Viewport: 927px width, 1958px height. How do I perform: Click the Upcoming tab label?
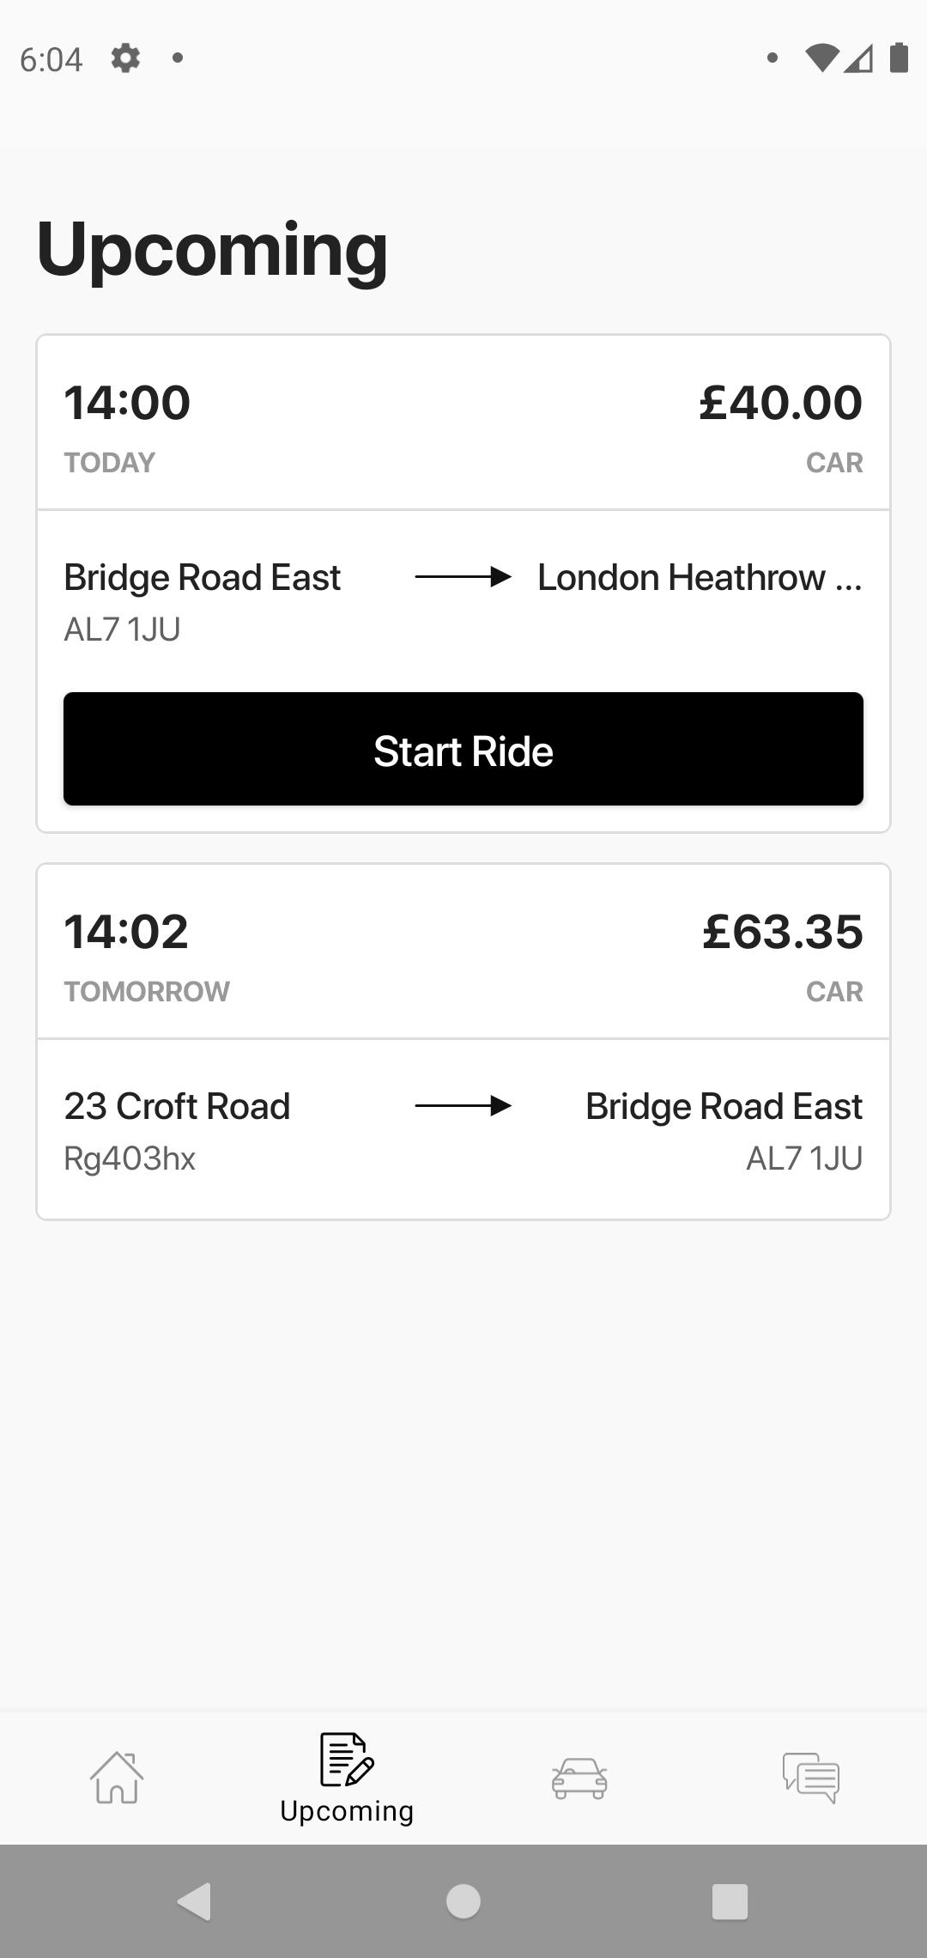347,1810
